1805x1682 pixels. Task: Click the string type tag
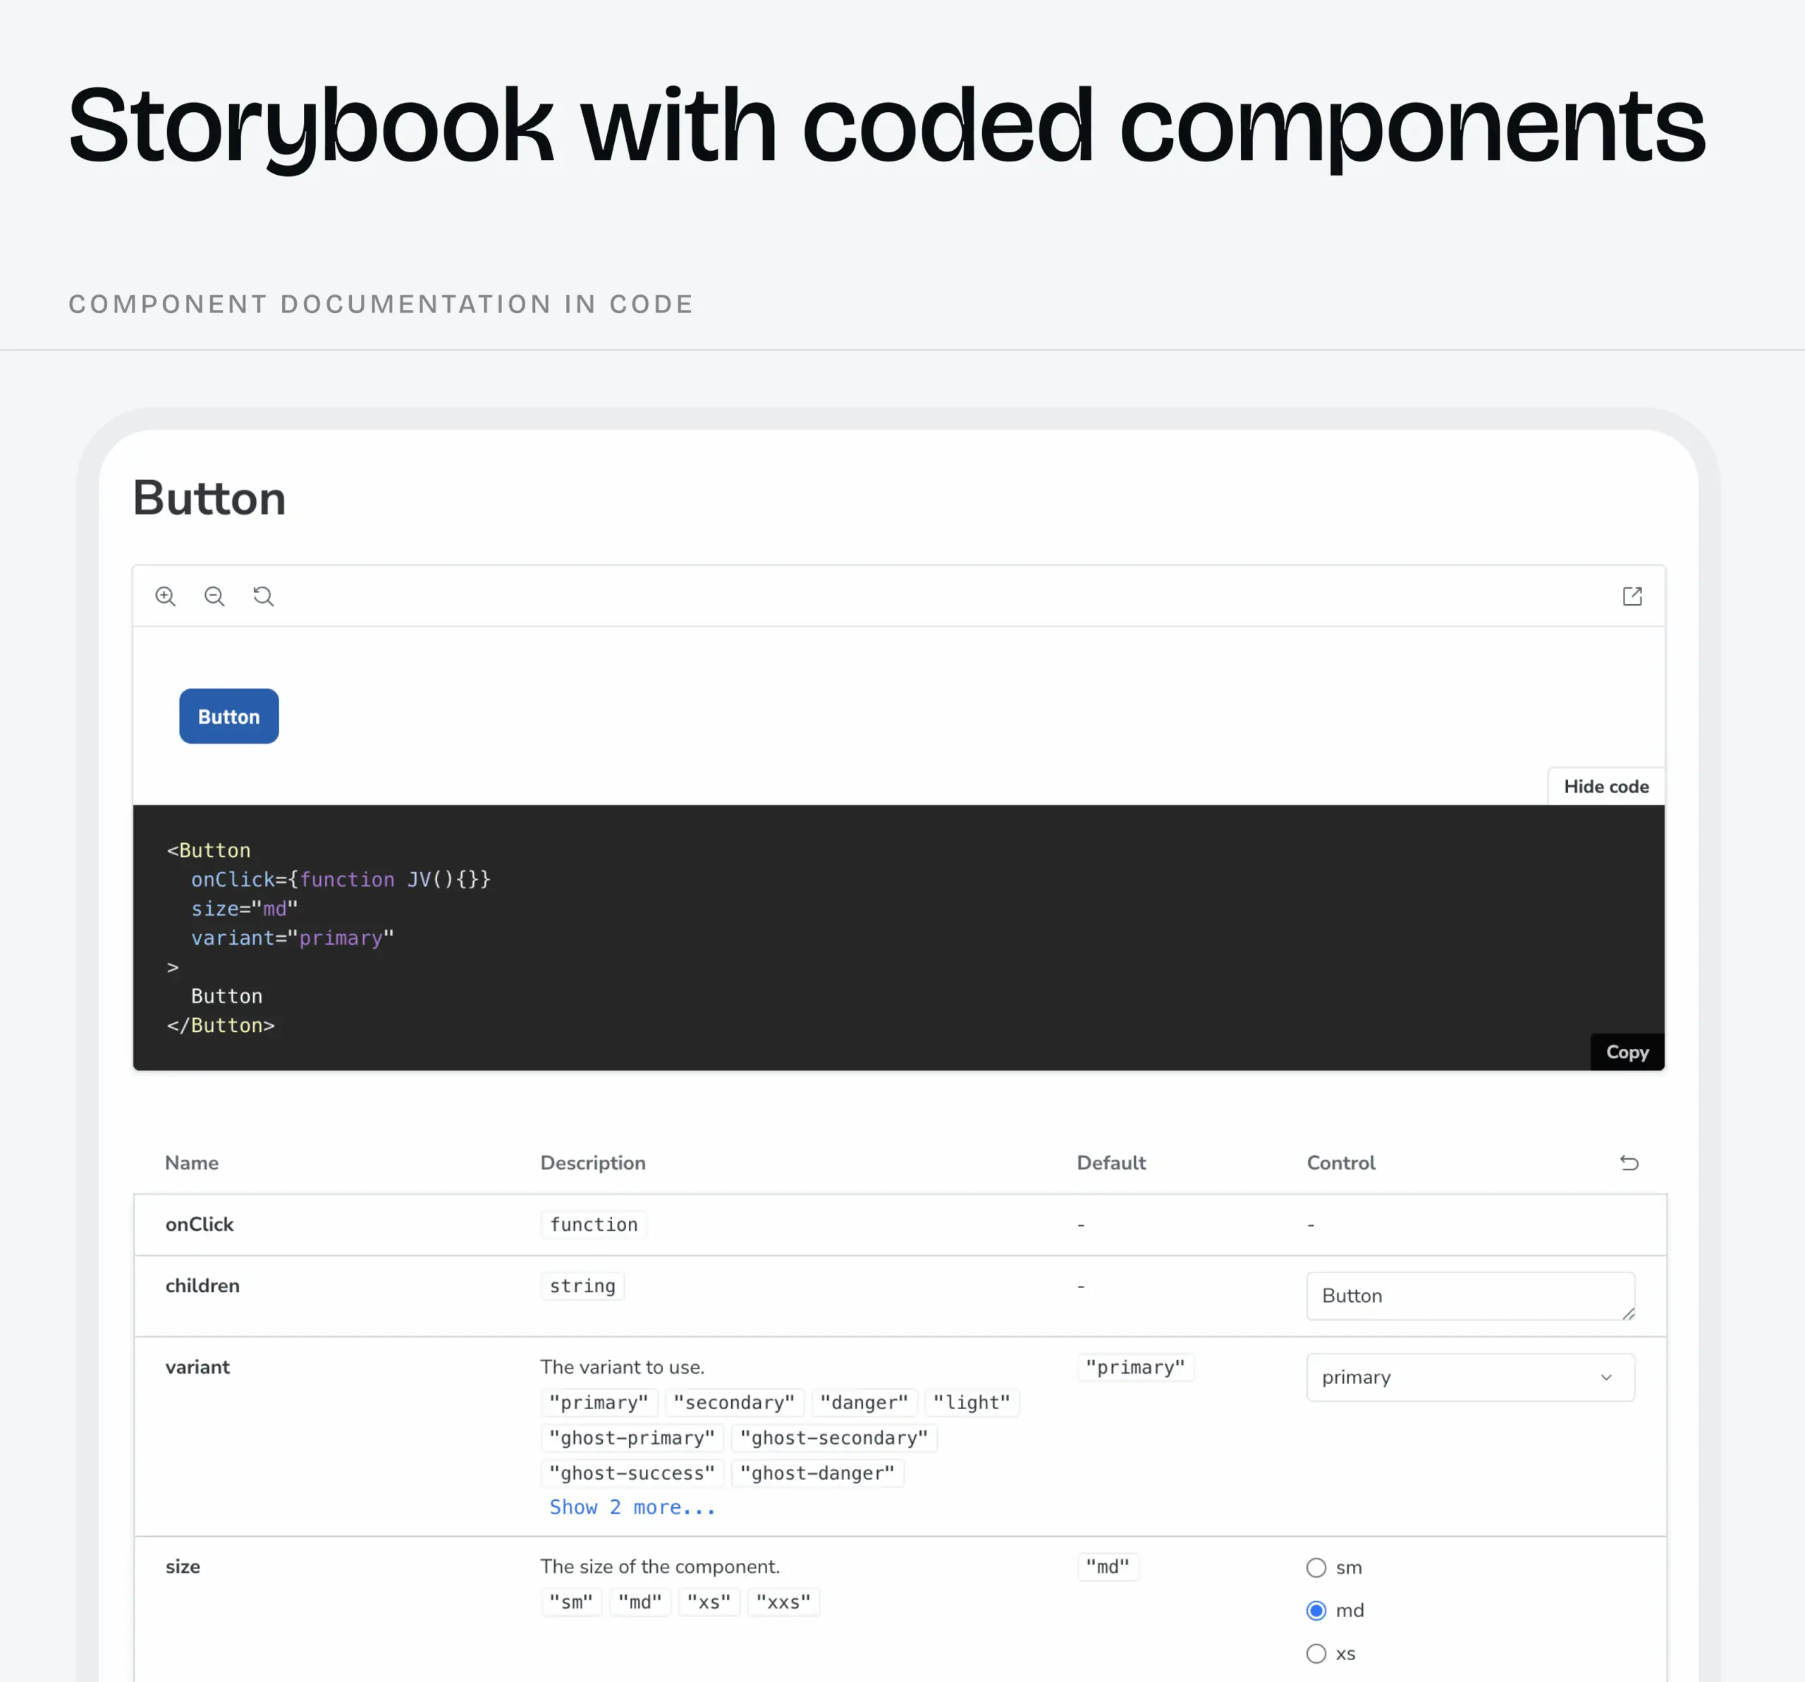click(582, 1287)
